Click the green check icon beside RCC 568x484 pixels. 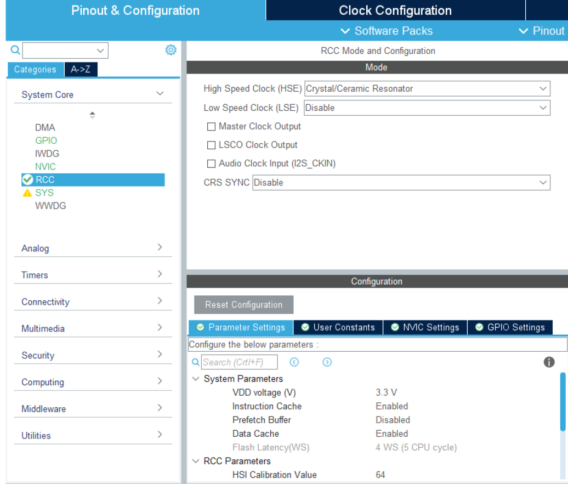(x=27, y=180)
